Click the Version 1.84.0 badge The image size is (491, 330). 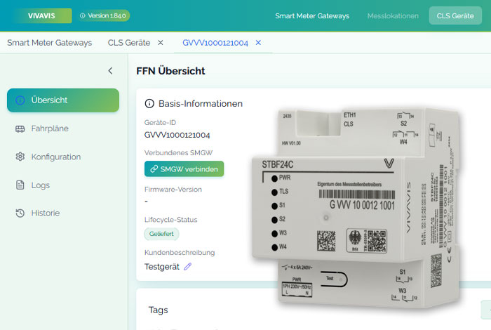pyautogui.click(x=103, y=15)
